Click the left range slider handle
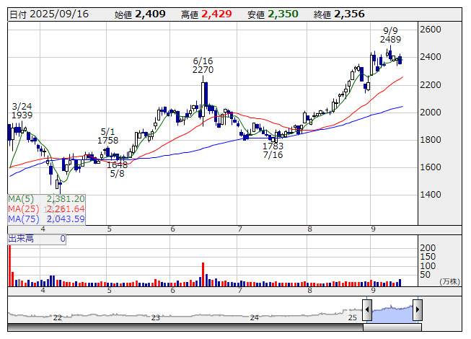This screenshot has width=471, height=339. (x=367, y=310)
